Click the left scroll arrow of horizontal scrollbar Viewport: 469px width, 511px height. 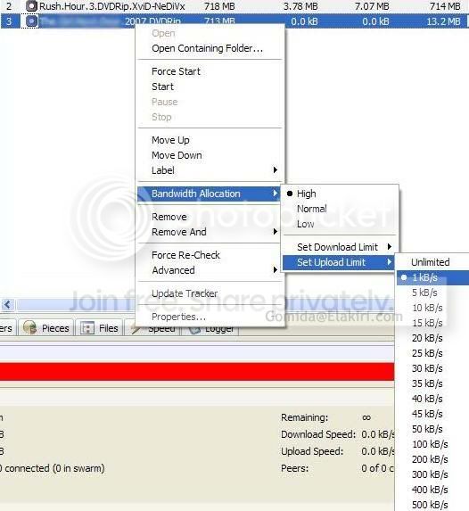(x=8, y=305)
